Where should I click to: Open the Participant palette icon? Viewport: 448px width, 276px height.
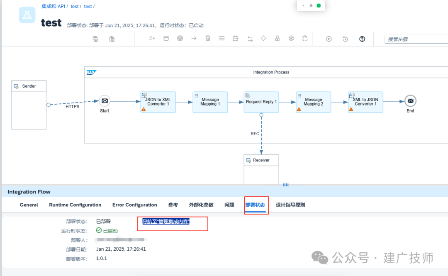166,38
